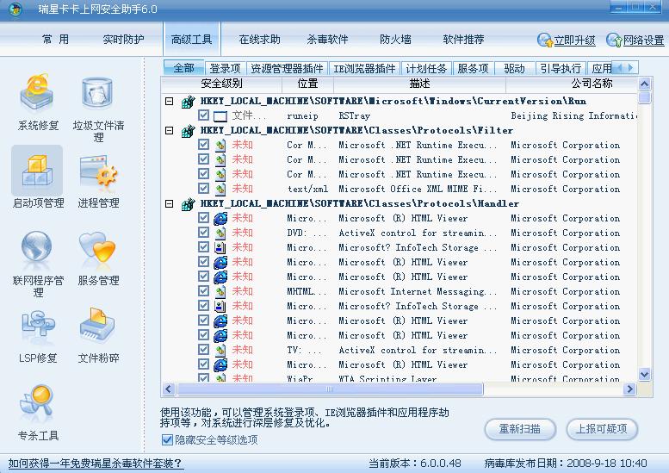Uncheck the RSTray runeip entry
The width and height of the screenshot is (669, 473).
[203, 115]
